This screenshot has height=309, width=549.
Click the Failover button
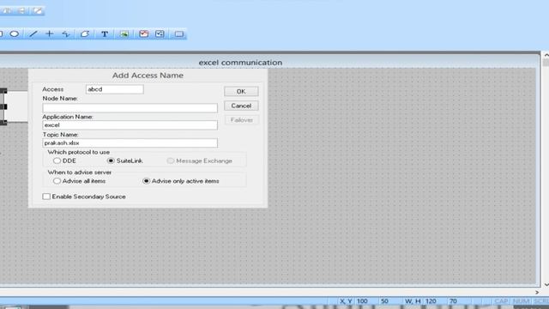pos(241,120)
